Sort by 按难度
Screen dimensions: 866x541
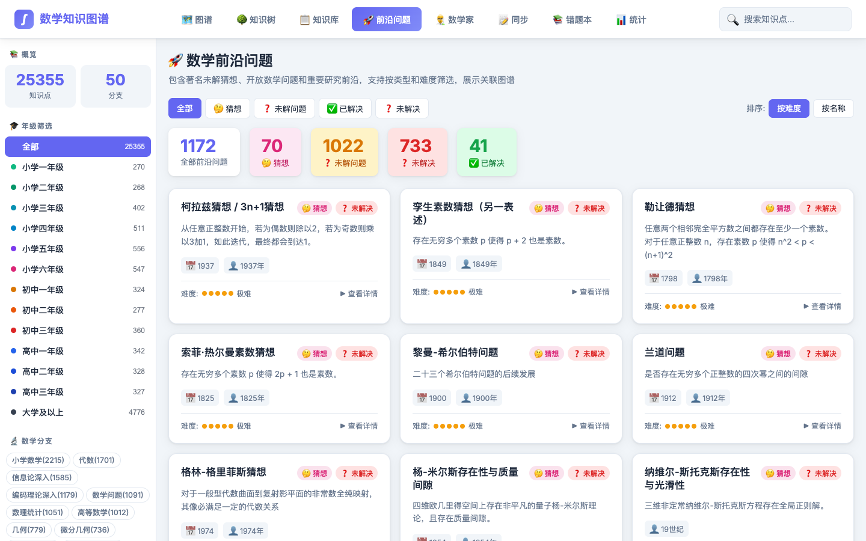(789, 108)
